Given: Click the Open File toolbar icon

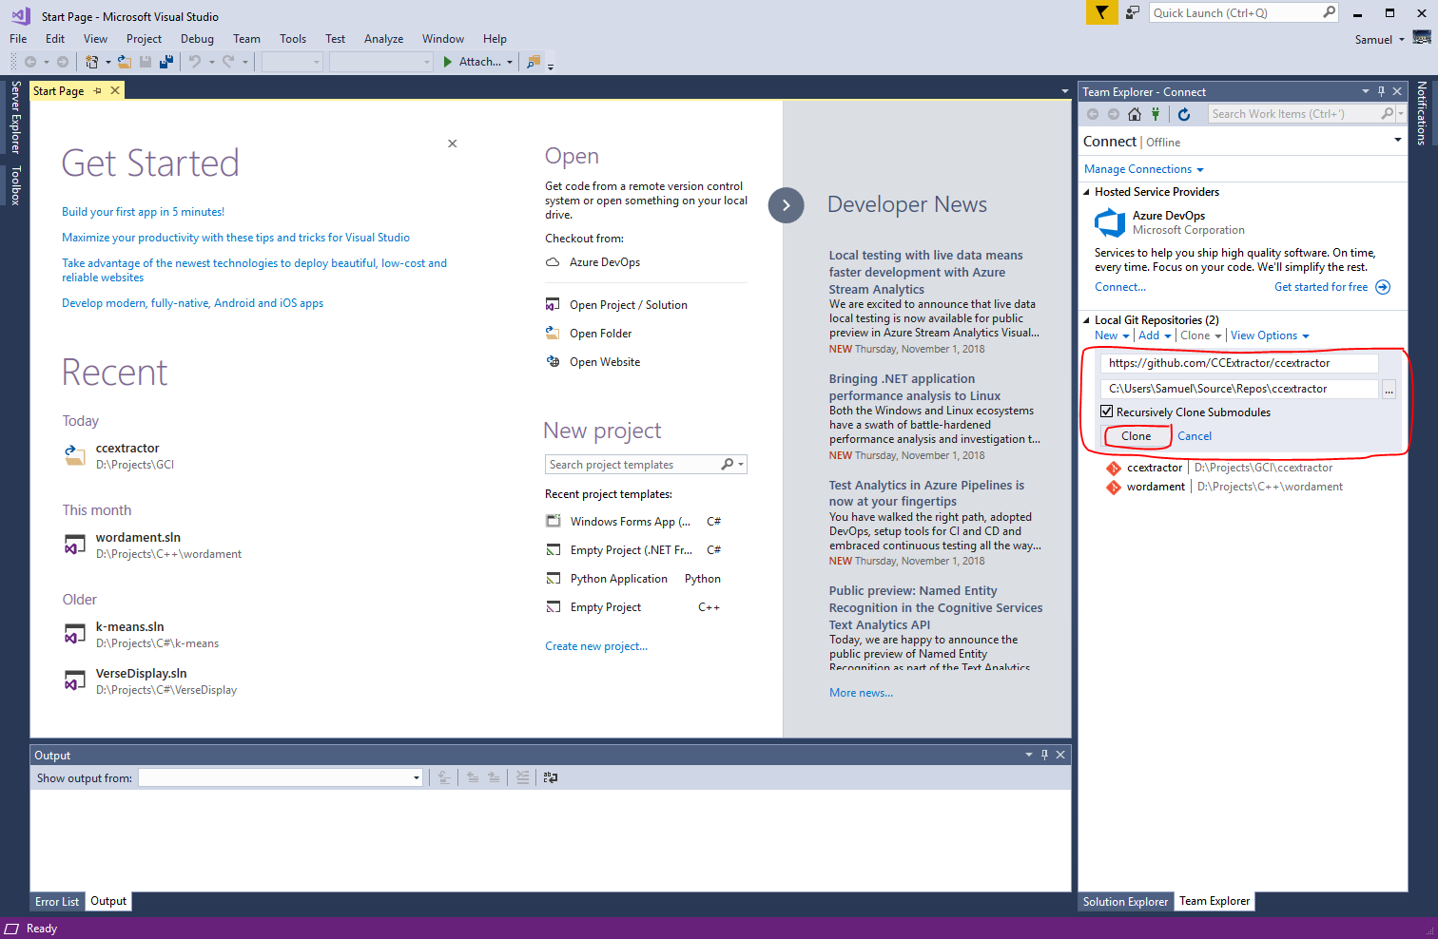Looking at the screenshot, I should 124,62.
